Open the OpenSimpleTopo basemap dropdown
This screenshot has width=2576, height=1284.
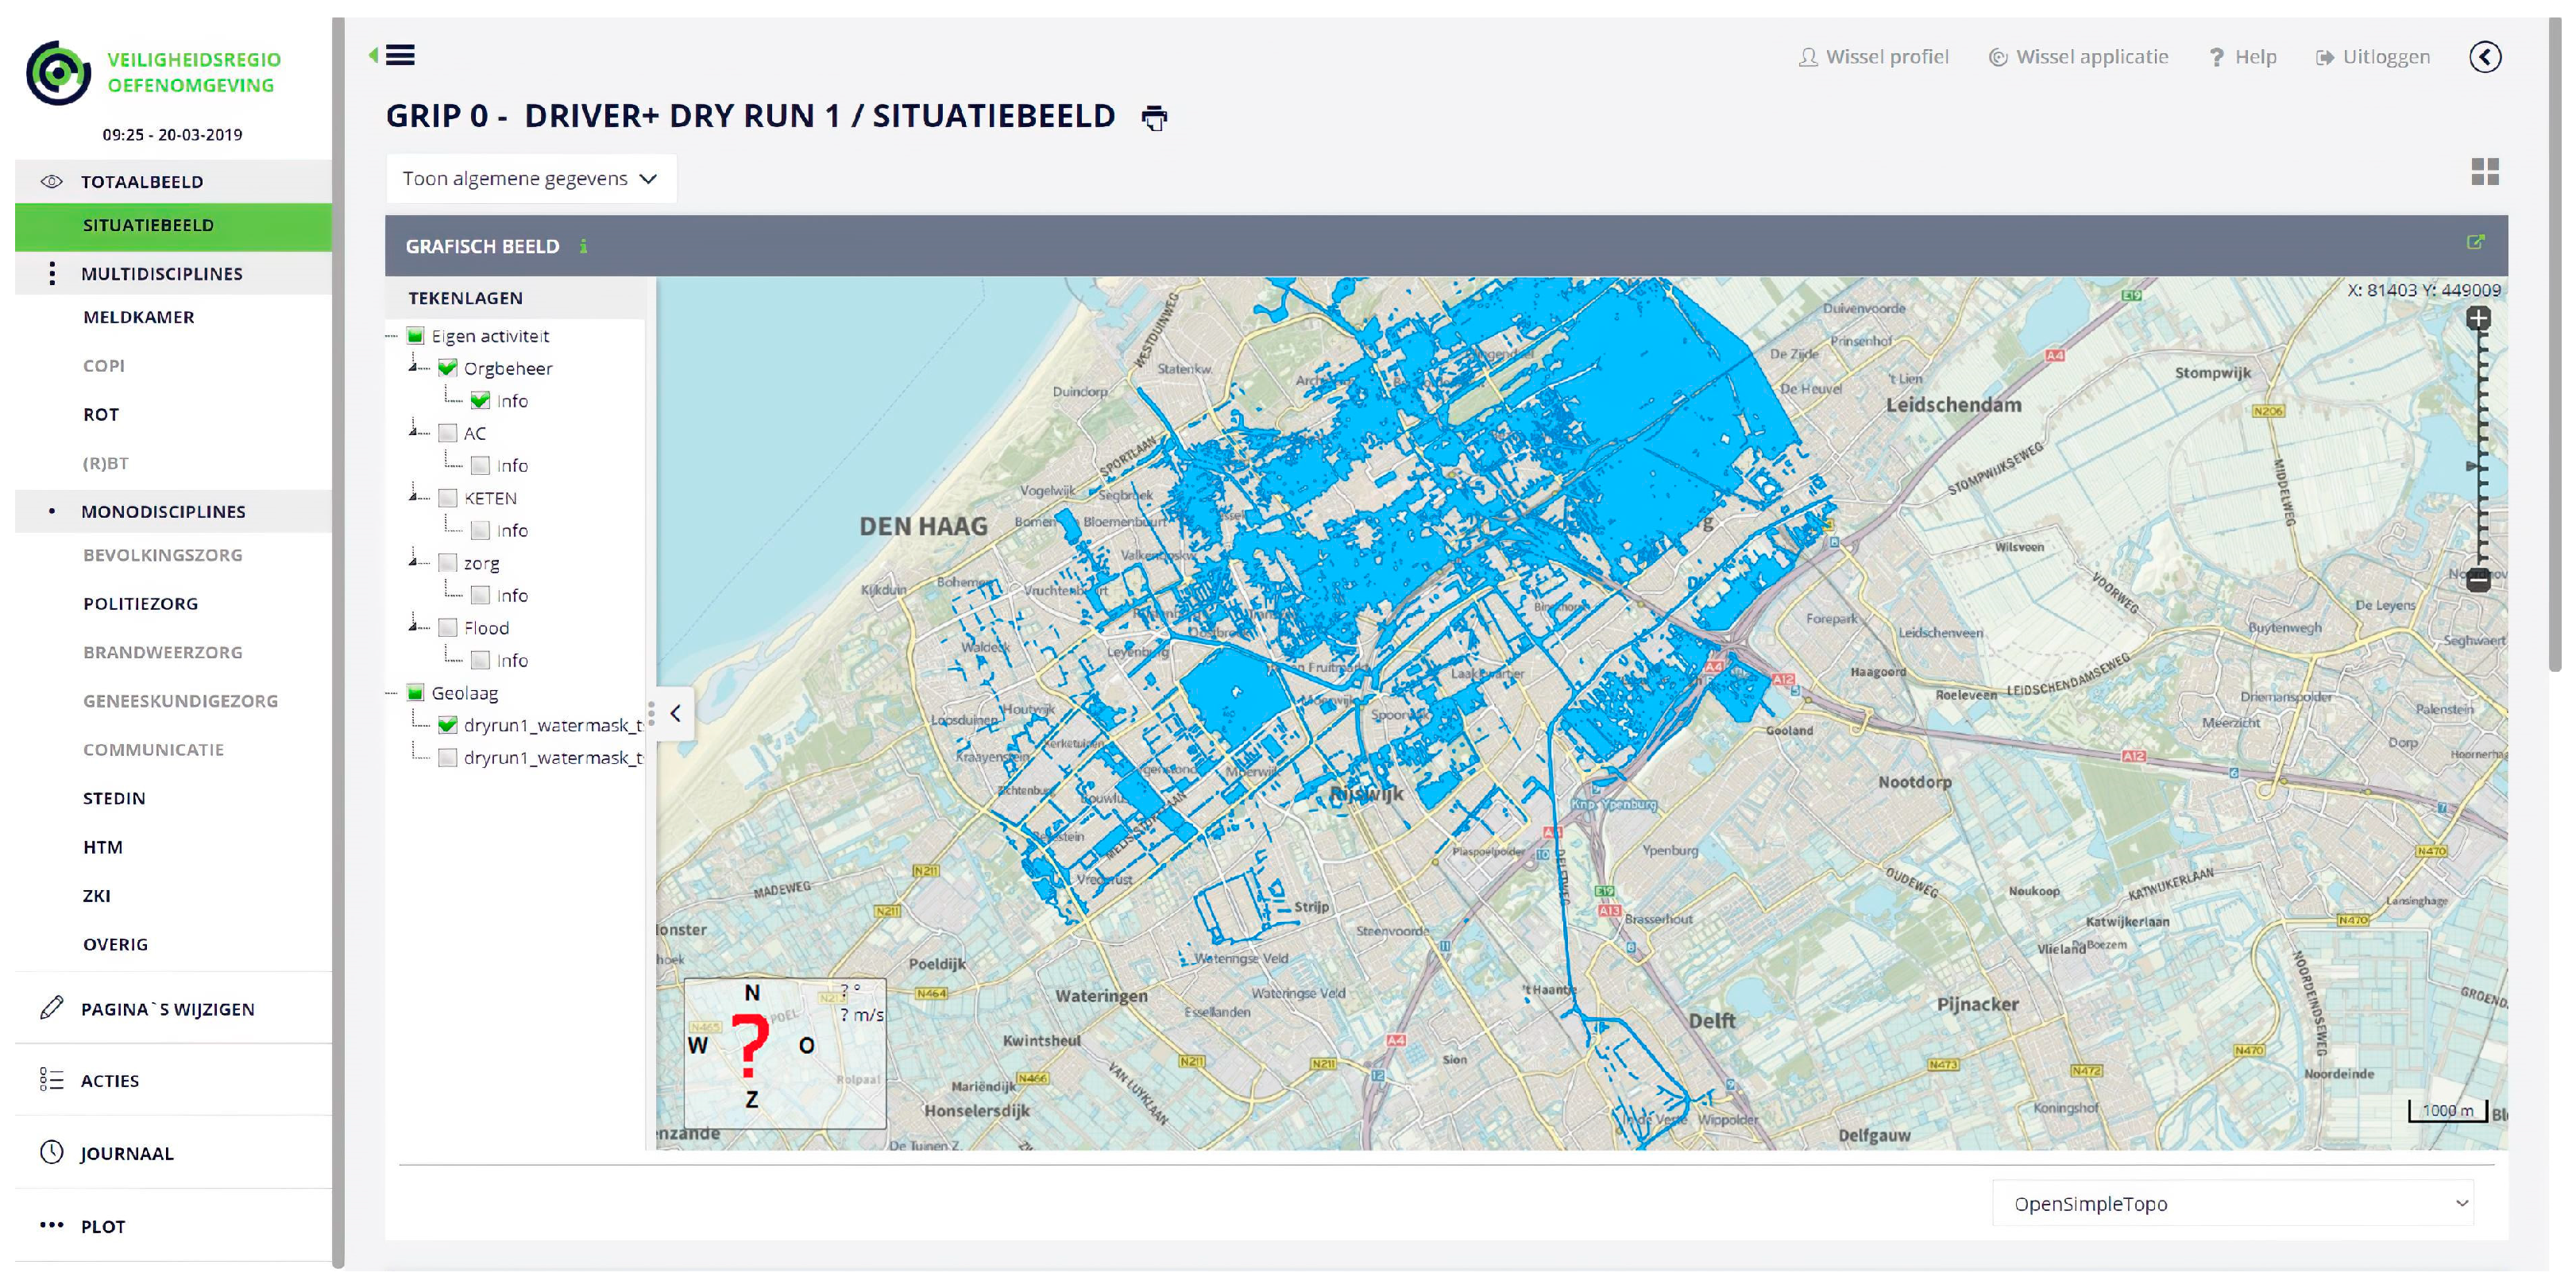tap(2232, 1203)
